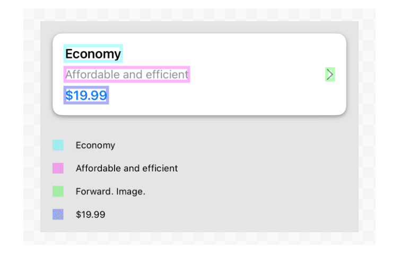Select the bold Economy heading in the card
The height and width of the screenshot is (255, 400).
pos(93,54)
